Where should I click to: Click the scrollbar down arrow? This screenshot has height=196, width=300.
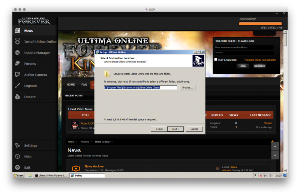pos(285,171)
